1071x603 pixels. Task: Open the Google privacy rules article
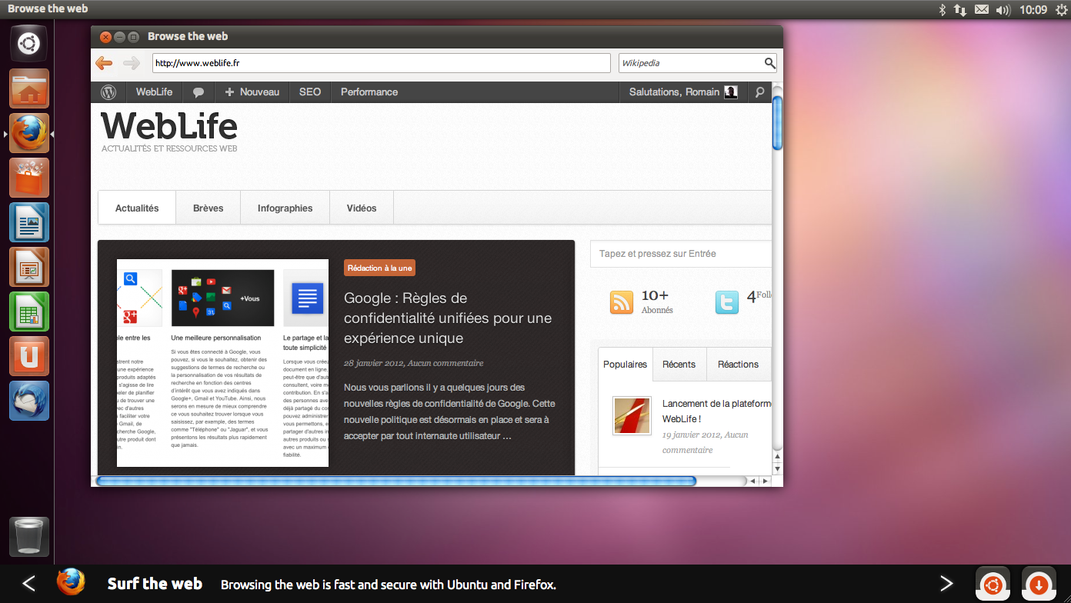tap(448, 318)
